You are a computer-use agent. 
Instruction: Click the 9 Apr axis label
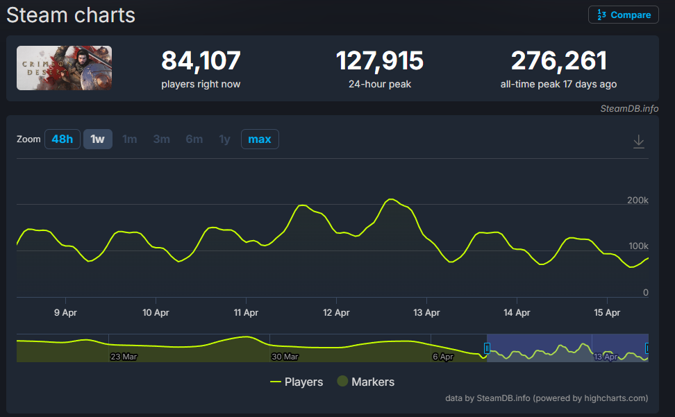click(x=65, y=312)
